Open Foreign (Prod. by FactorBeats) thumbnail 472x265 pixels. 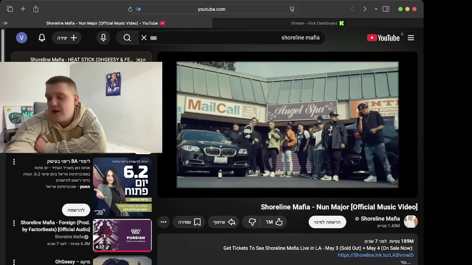(122, 236)
